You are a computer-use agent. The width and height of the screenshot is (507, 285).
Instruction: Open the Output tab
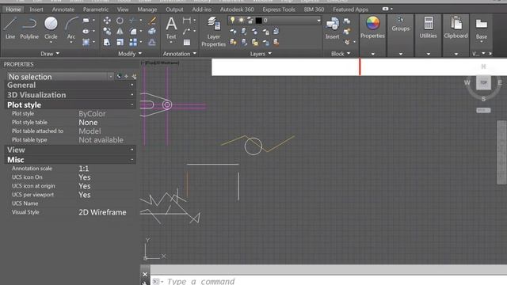(174, 9)
